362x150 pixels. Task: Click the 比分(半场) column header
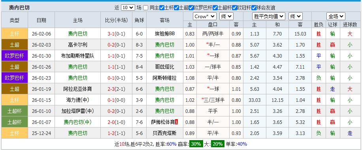tap(116, 20)
